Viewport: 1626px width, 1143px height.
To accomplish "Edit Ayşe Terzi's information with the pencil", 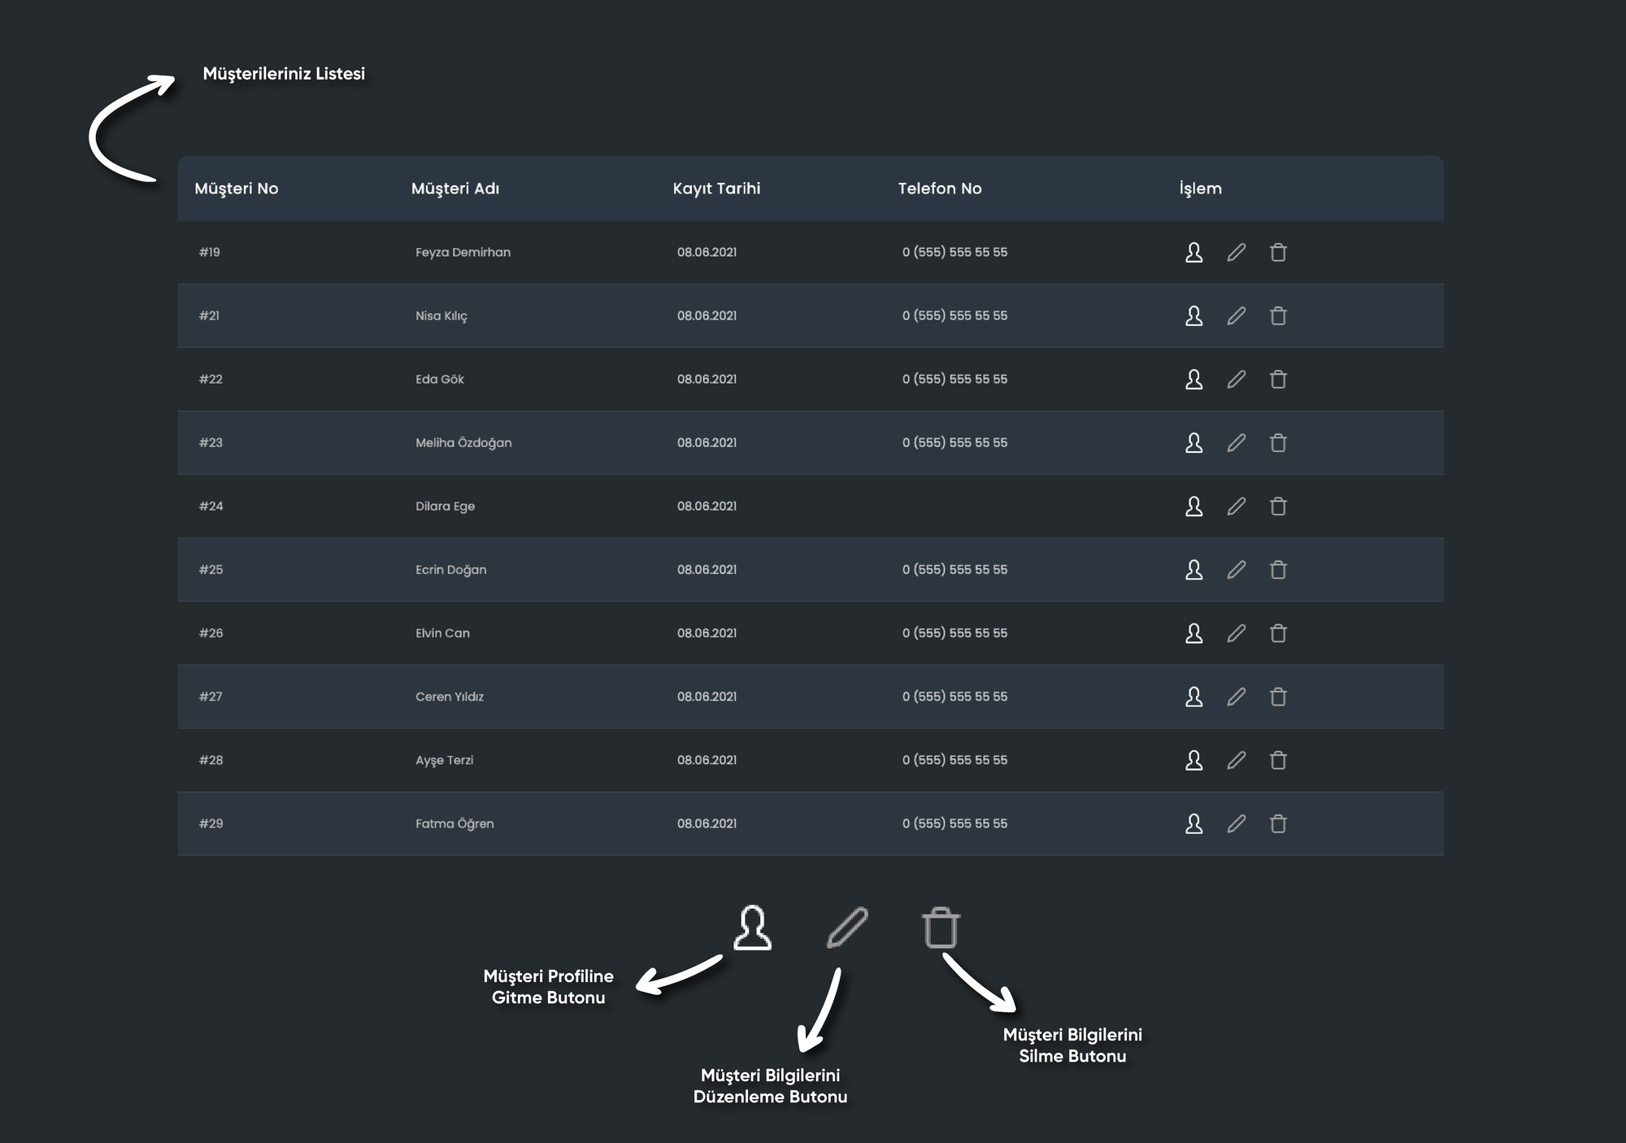I will click(x=1236, y=759).
